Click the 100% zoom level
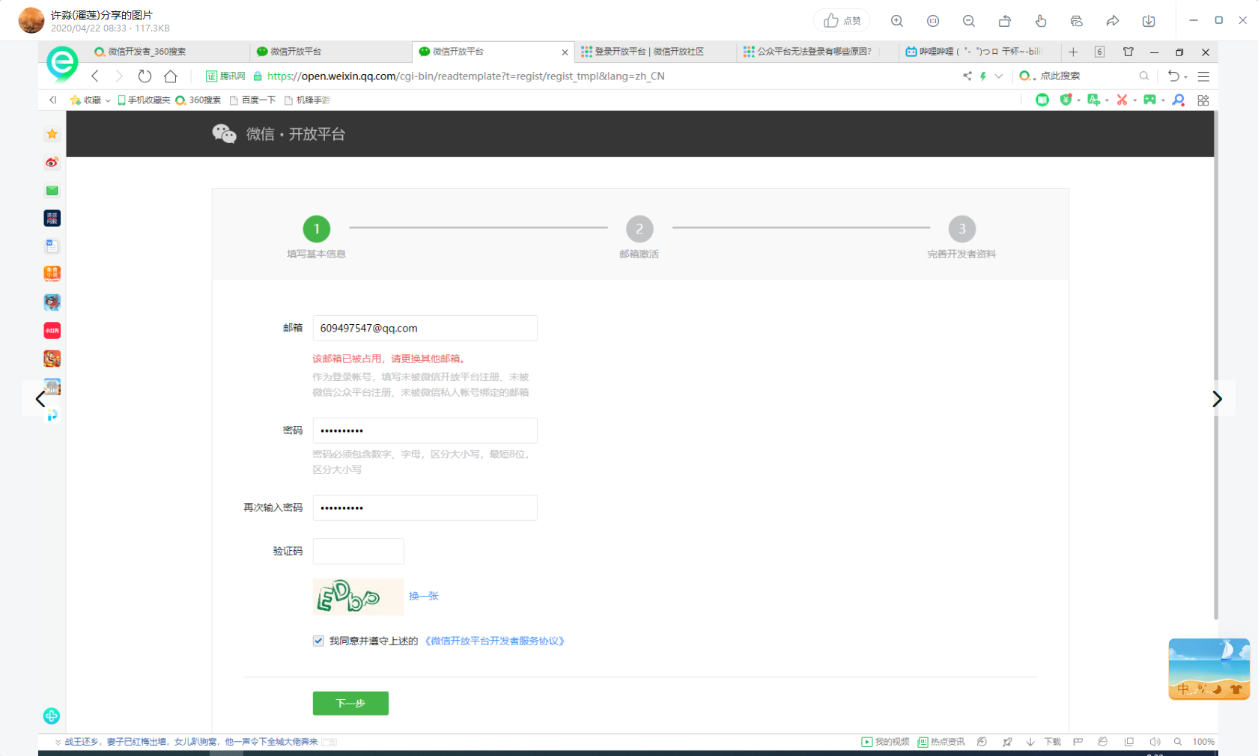Screen dimensions: 1258x756 [x=1203, y=742]
